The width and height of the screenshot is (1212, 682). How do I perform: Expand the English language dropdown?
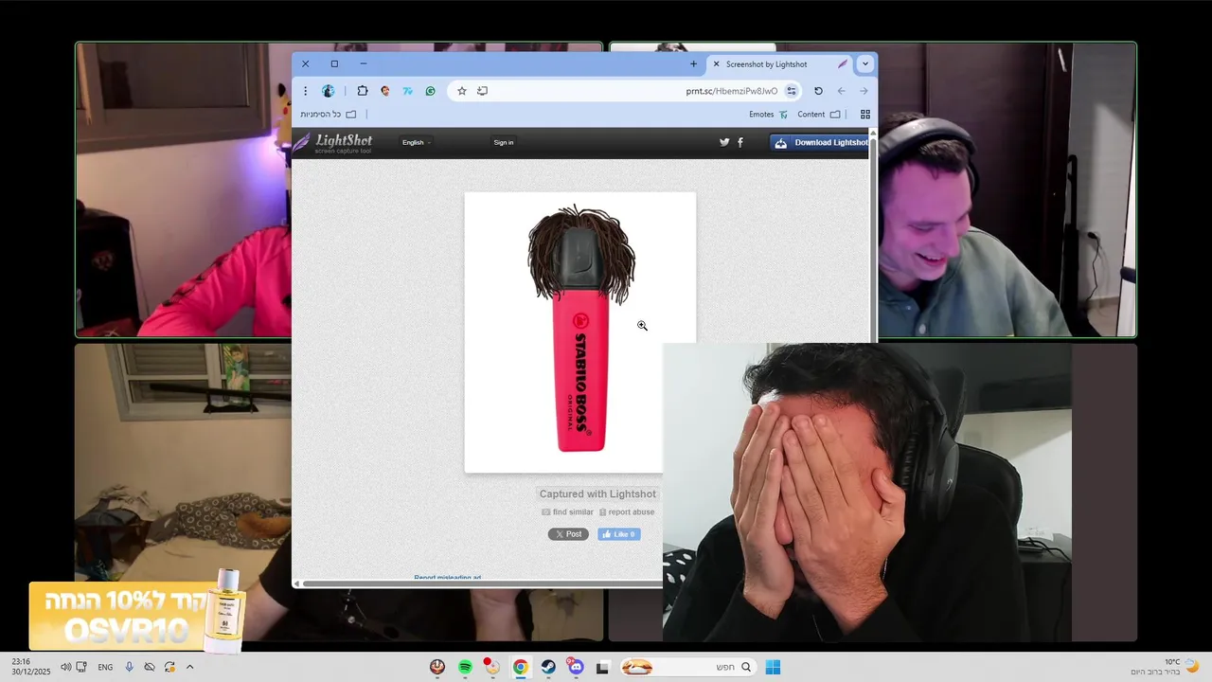417,142
